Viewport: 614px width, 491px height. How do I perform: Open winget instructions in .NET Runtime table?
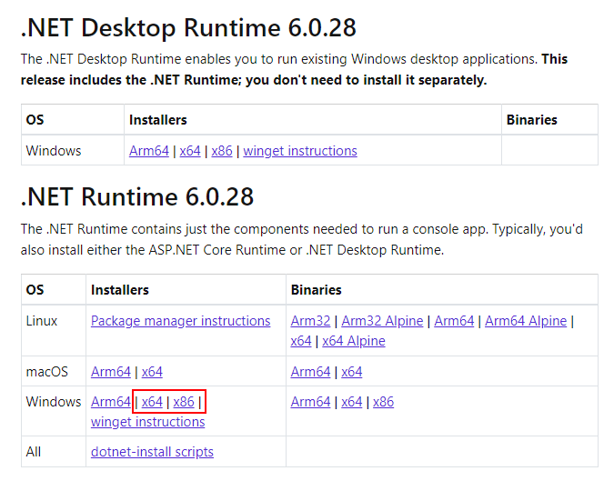point(147,421)
